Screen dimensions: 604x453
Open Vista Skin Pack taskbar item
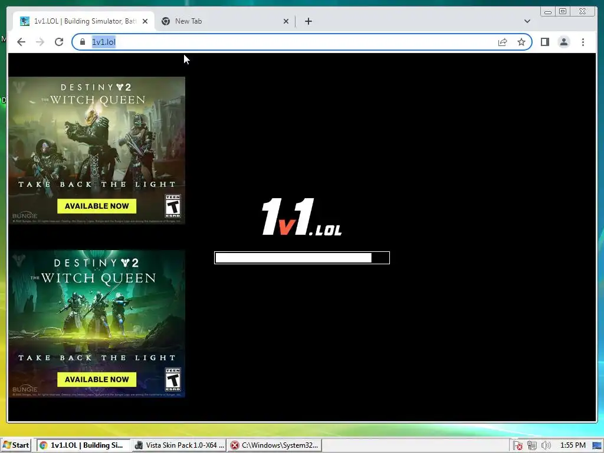pos(179,445)
